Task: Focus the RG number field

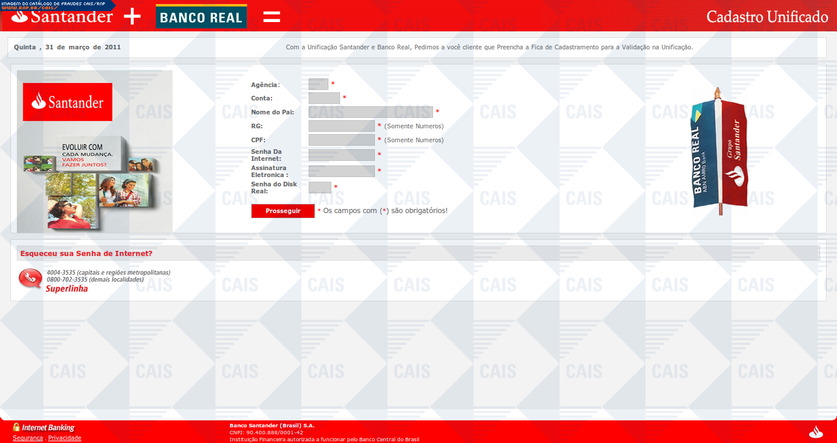Action: tap(341, 126)
